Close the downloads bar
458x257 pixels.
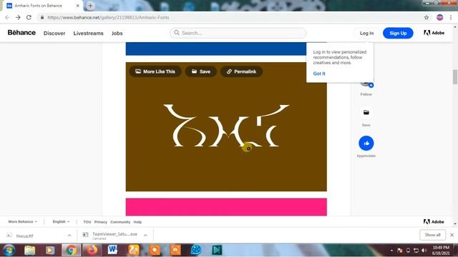click(452, 235)
